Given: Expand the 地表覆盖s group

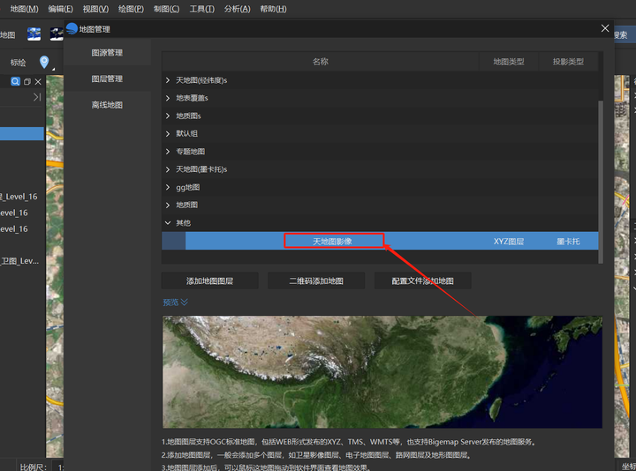Looking at the screenshot, I should point(168,98).
